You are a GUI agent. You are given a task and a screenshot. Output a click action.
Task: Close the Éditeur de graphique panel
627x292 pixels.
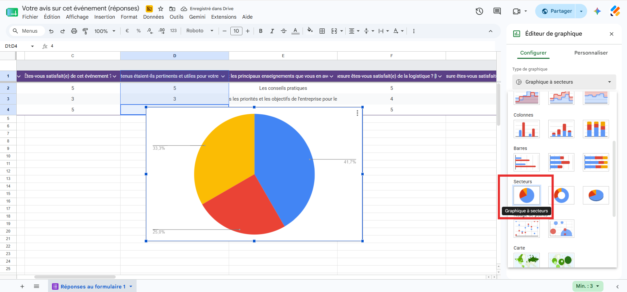point(612,34)
